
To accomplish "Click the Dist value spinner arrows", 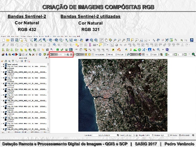I will [107, 55].
